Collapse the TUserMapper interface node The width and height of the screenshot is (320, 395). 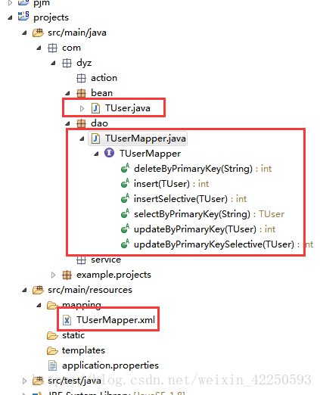(96, 154)
